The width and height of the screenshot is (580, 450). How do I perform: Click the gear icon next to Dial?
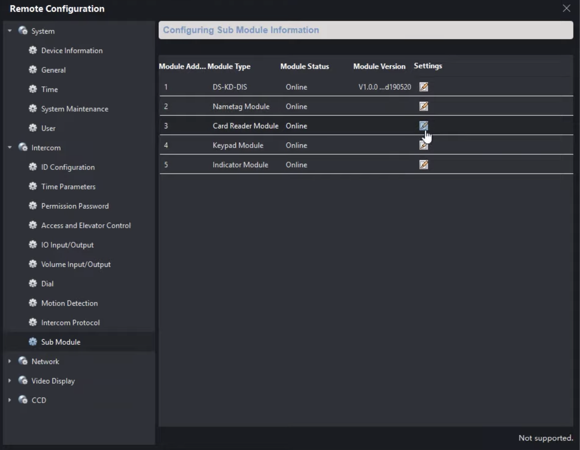point(33,284)
